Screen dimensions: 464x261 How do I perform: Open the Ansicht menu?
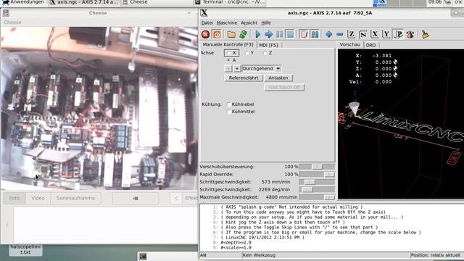[249, 22]
